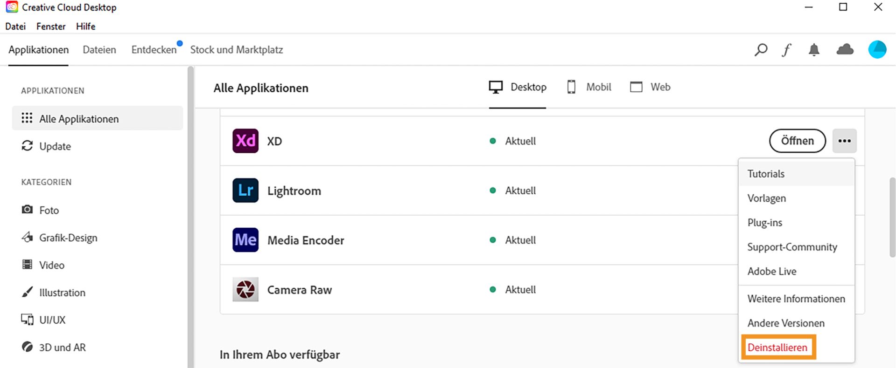Choose Andere Versionen in the menu

coord(786,323)
